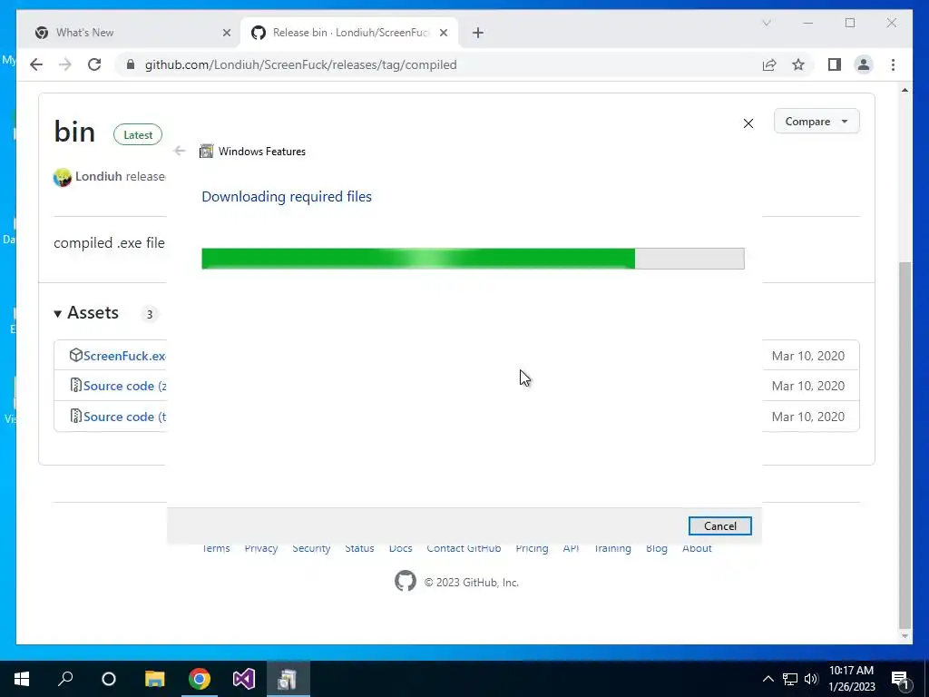Open Chrome's three-dot menu
The width and height of the screenshot is (929, 697).
[x=893, y=64]
